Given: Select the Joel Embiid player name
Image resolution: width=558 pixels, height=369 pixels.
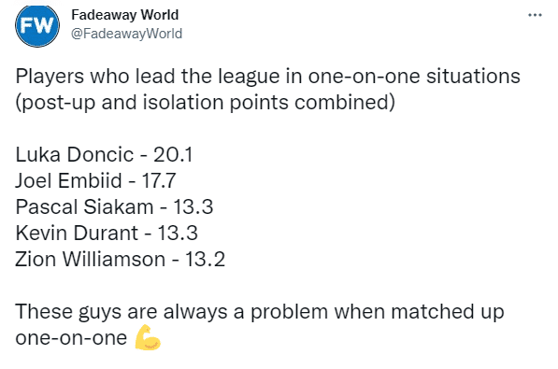Looking at the screenshot, I should (x=68, y=180).
